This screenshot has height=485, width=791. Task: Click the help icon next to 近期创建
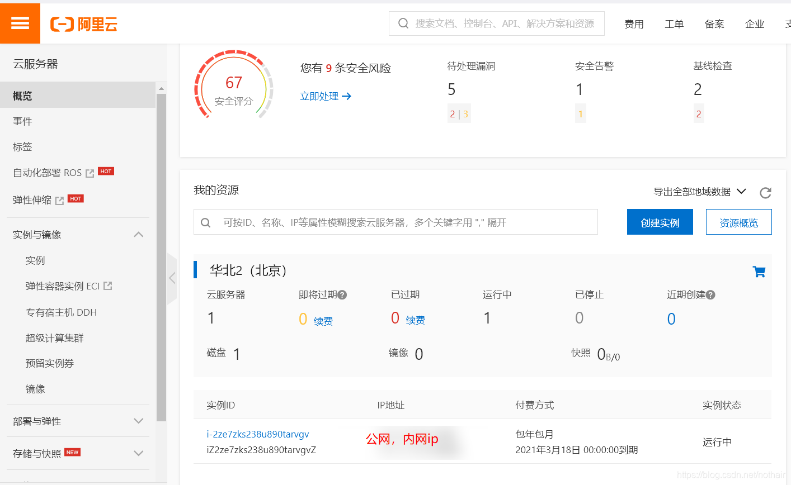710,295
